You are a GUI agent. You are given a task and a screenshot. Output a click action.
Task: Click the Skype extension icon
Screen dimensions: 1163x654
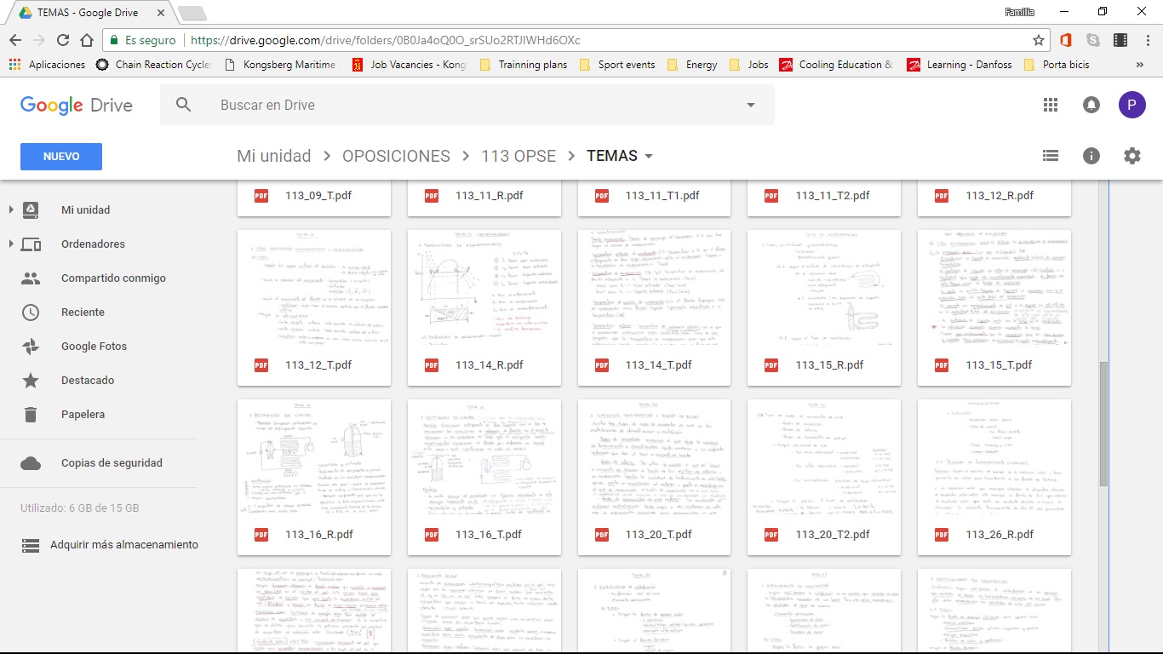[1093, 40]
